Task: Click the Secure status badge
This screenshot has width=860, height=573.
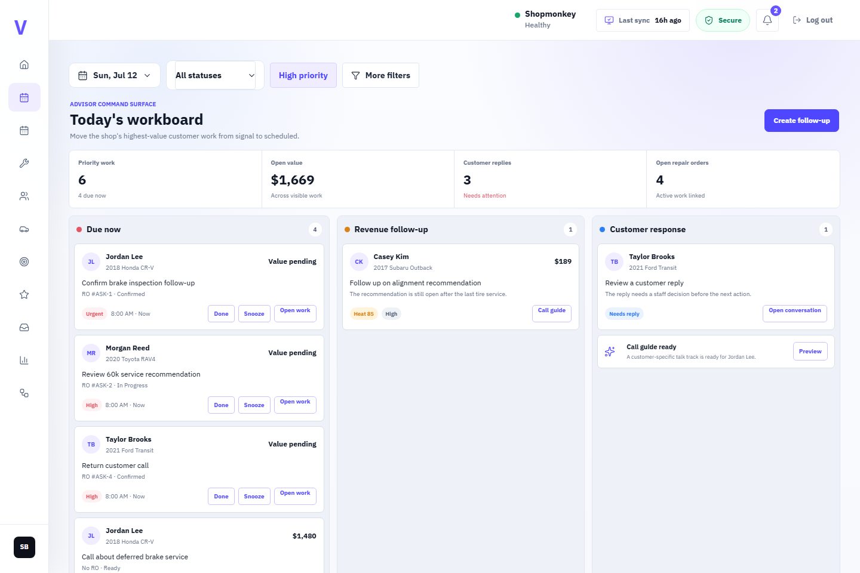Action: 723,20
